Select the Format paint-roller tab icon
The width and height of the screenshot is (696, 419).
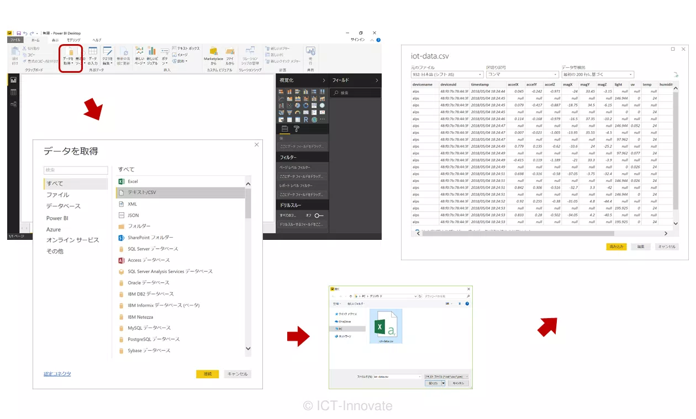coord(297,129)
